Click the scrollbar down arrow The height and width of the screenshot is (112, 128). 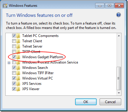(x=119, y=93)
